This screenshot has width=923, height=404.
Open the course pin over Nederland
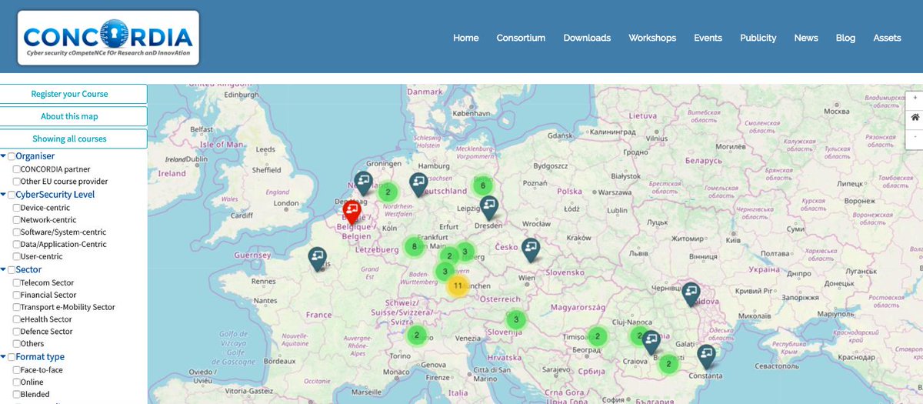[x=364, y=184]
